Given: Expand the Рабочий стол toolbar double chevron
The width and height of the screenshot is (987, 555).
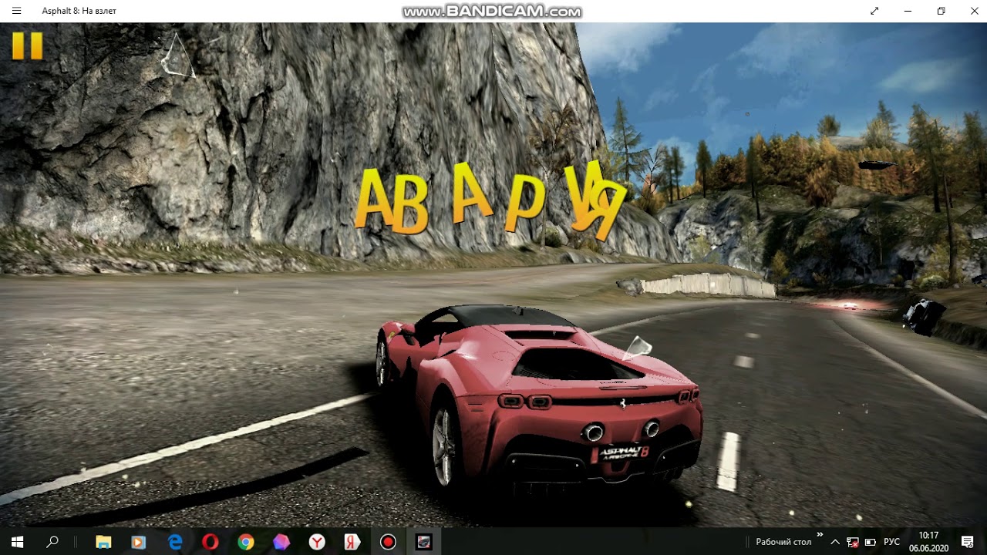Looking at the screenshot, I should (x=820, y=535).
